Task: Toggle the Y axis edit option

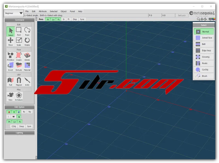Action: (14, 112)
